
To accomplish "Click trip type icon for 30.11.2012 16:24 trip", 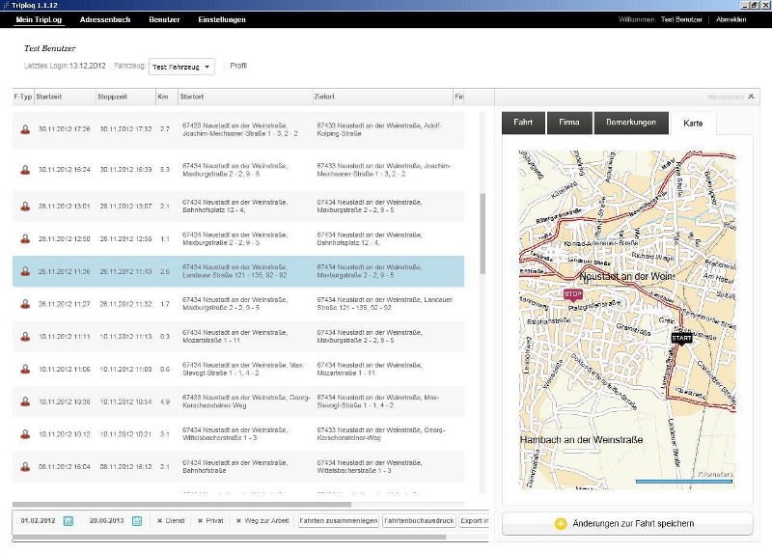I will (x=25, y=170).
